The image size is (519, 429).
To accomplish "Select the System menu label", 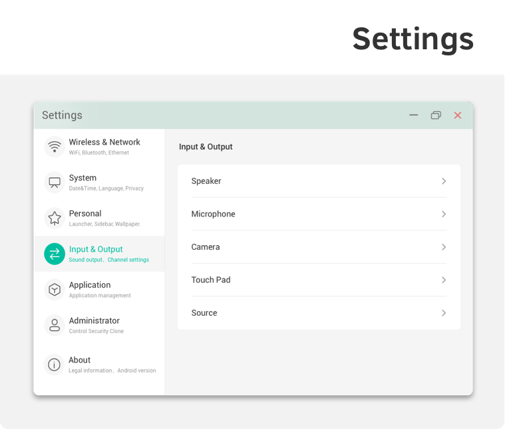I will pyautogui.click(x=83, y=178).
